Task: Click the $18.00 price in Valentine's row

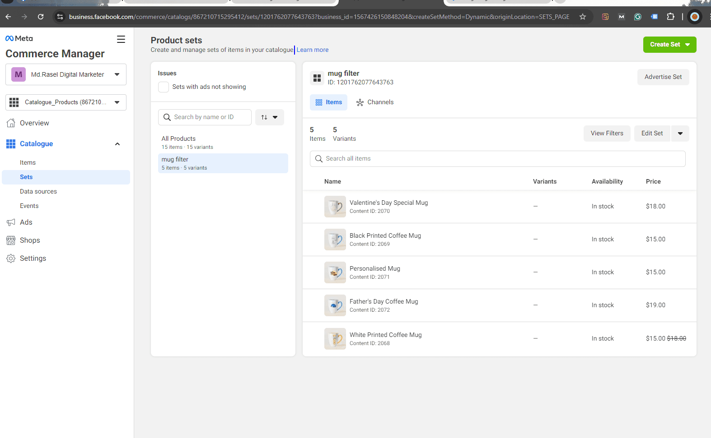Action: tap(655, 207)
